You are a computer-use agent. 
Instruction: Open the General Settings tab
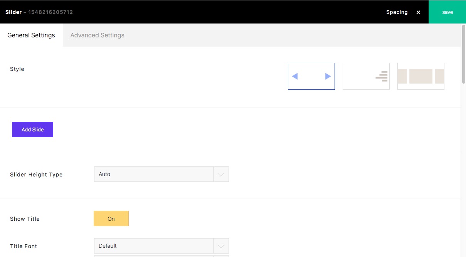coord(31,35)
